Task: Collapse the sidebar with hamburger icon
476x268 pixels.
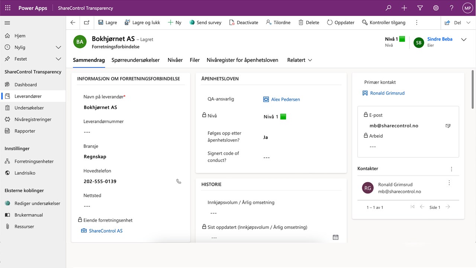Action: [x=7, y=23]
